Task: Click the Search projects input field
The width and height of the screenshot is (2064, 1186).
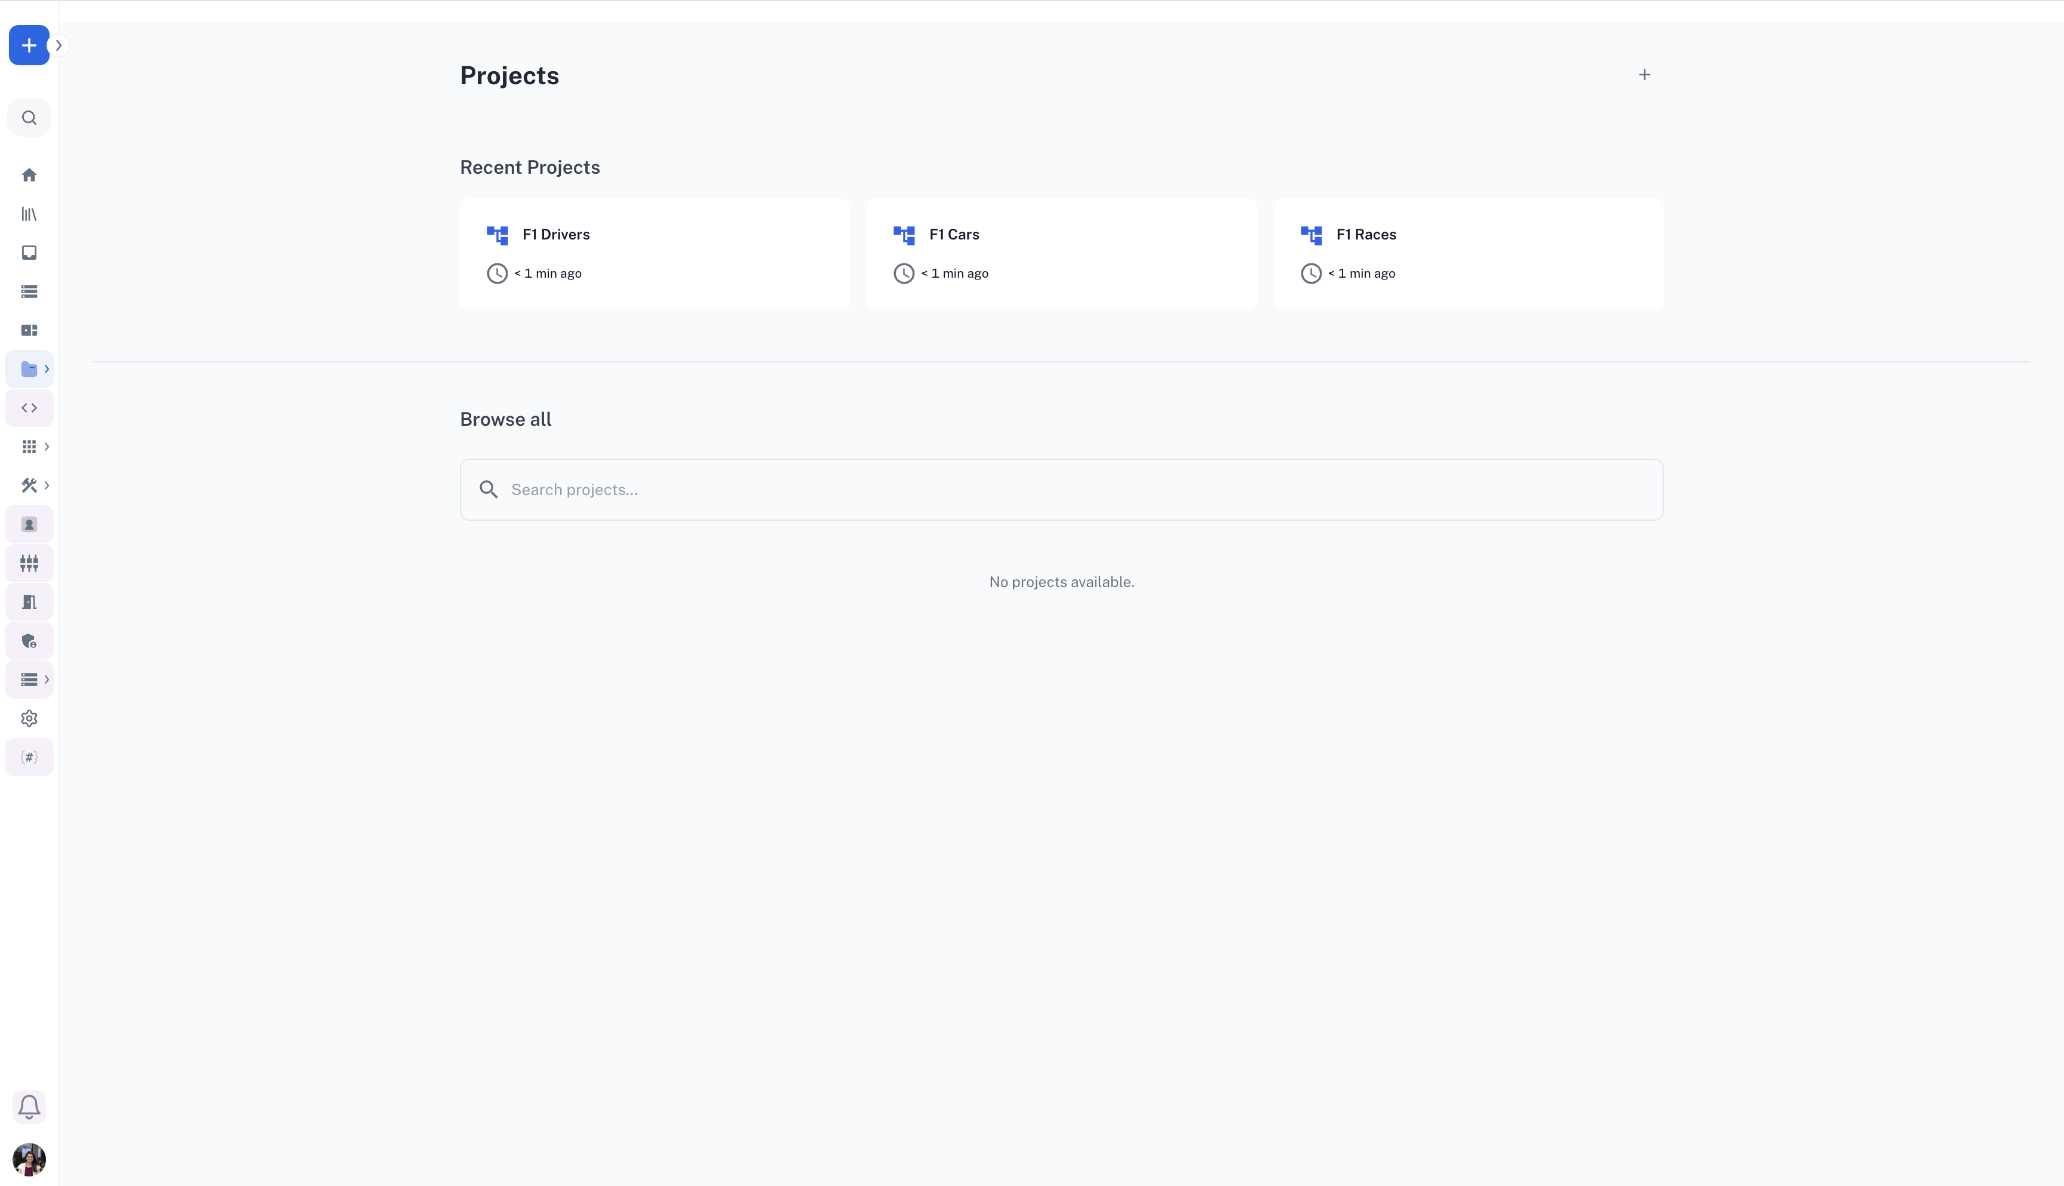Action: click(x=1061, y=490)
